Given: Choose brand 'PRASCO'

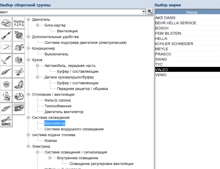Looking at the screenshot, I should pos(187,54).
